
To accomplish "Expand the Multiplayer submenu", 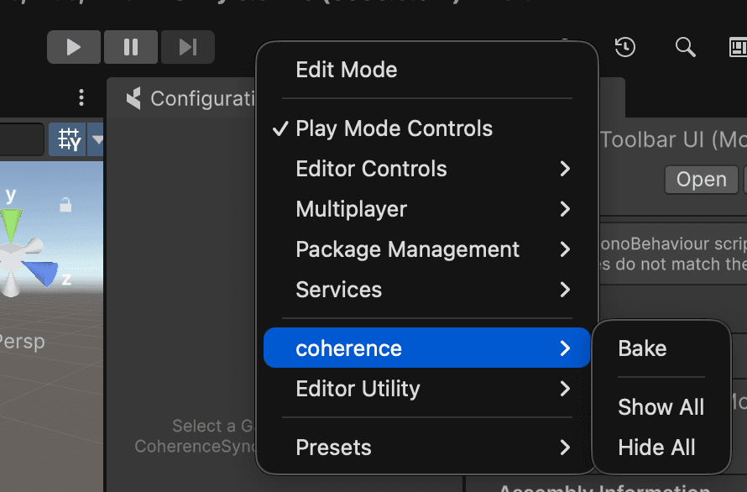I will [x=426, y=209].
